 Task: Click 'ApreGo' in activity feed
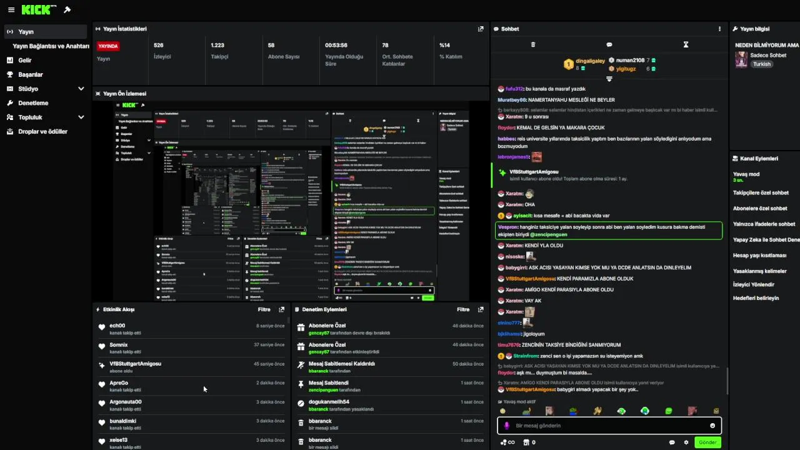[119, 383]
